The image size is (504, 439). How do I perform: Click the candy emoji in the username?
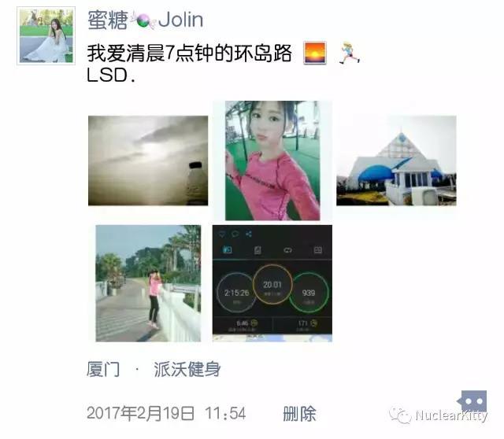point(143,21)
